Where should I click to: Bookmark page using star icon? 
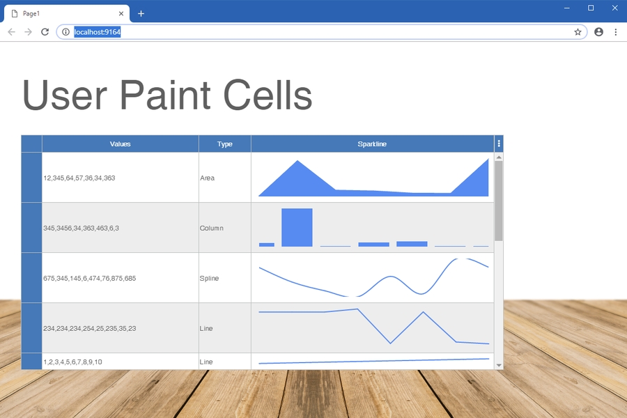point(578,32)
